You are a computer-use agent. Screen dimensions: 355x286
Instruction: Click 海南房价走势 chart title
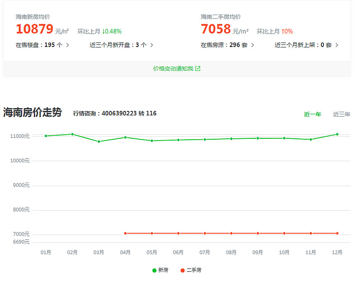click(32, 112)
